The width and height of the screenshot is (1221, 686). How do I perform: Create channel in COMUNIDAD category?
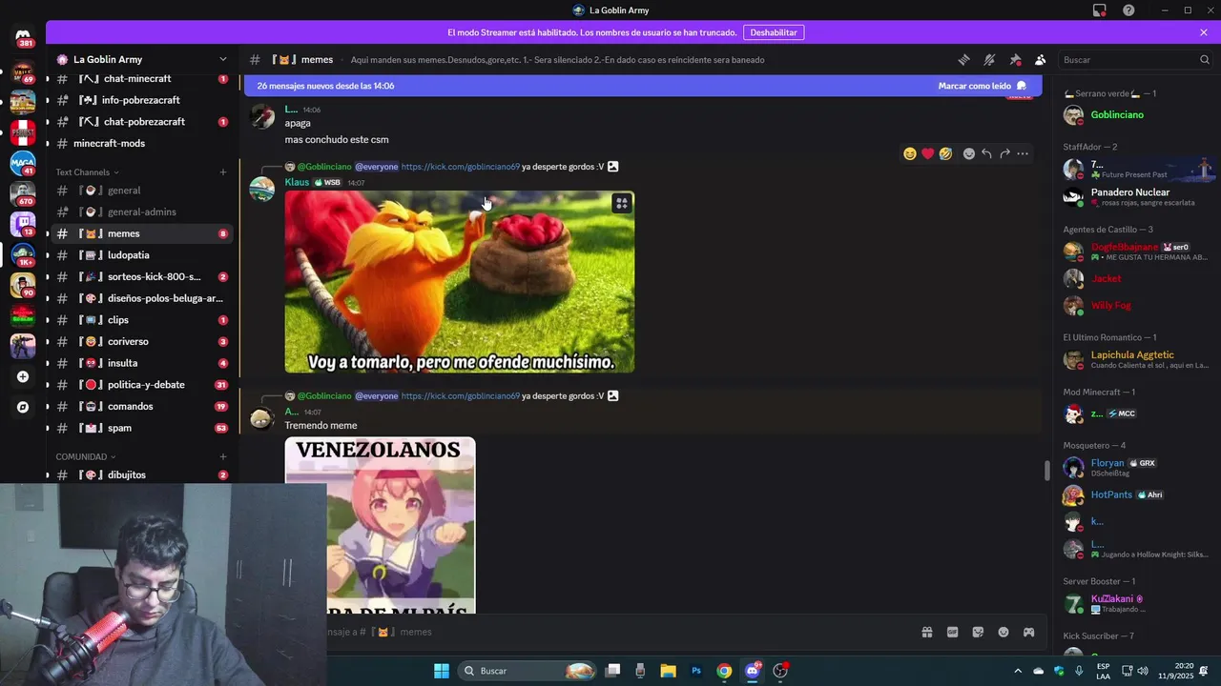pyautogui.click(x=223, y=456)
